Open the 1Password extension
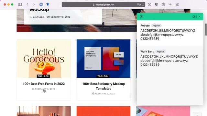 (x=41, y=5)
